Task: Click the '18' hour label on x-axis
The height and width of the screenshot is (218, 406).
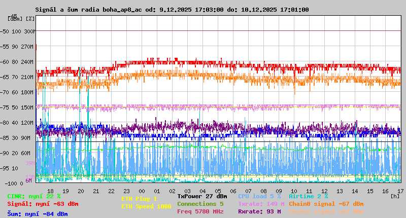Action: tap(50, 191)
